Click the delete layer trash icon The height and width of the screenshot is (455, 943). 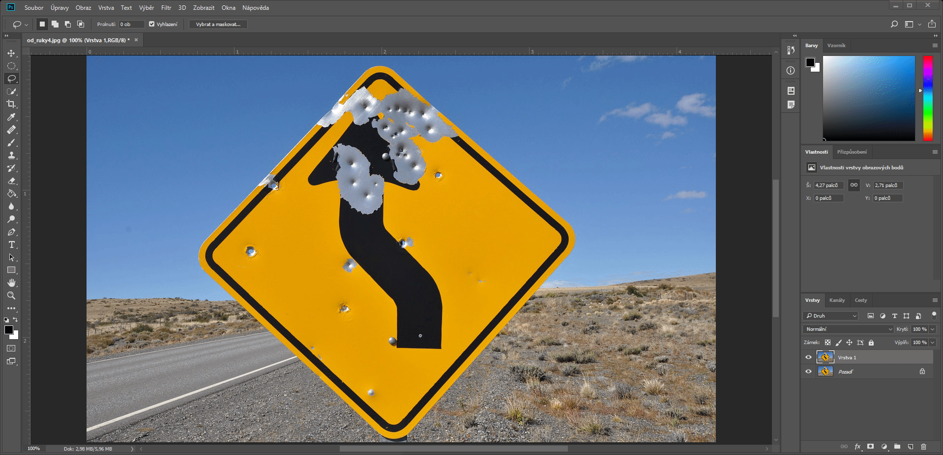pyautogui.click(x=923, y=447)
